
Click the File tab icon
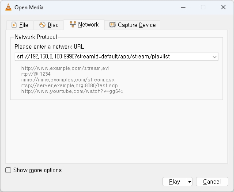[x=14, y=25]
